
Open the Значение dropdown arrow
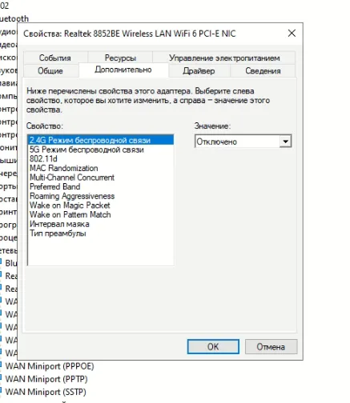click(285, 142)
